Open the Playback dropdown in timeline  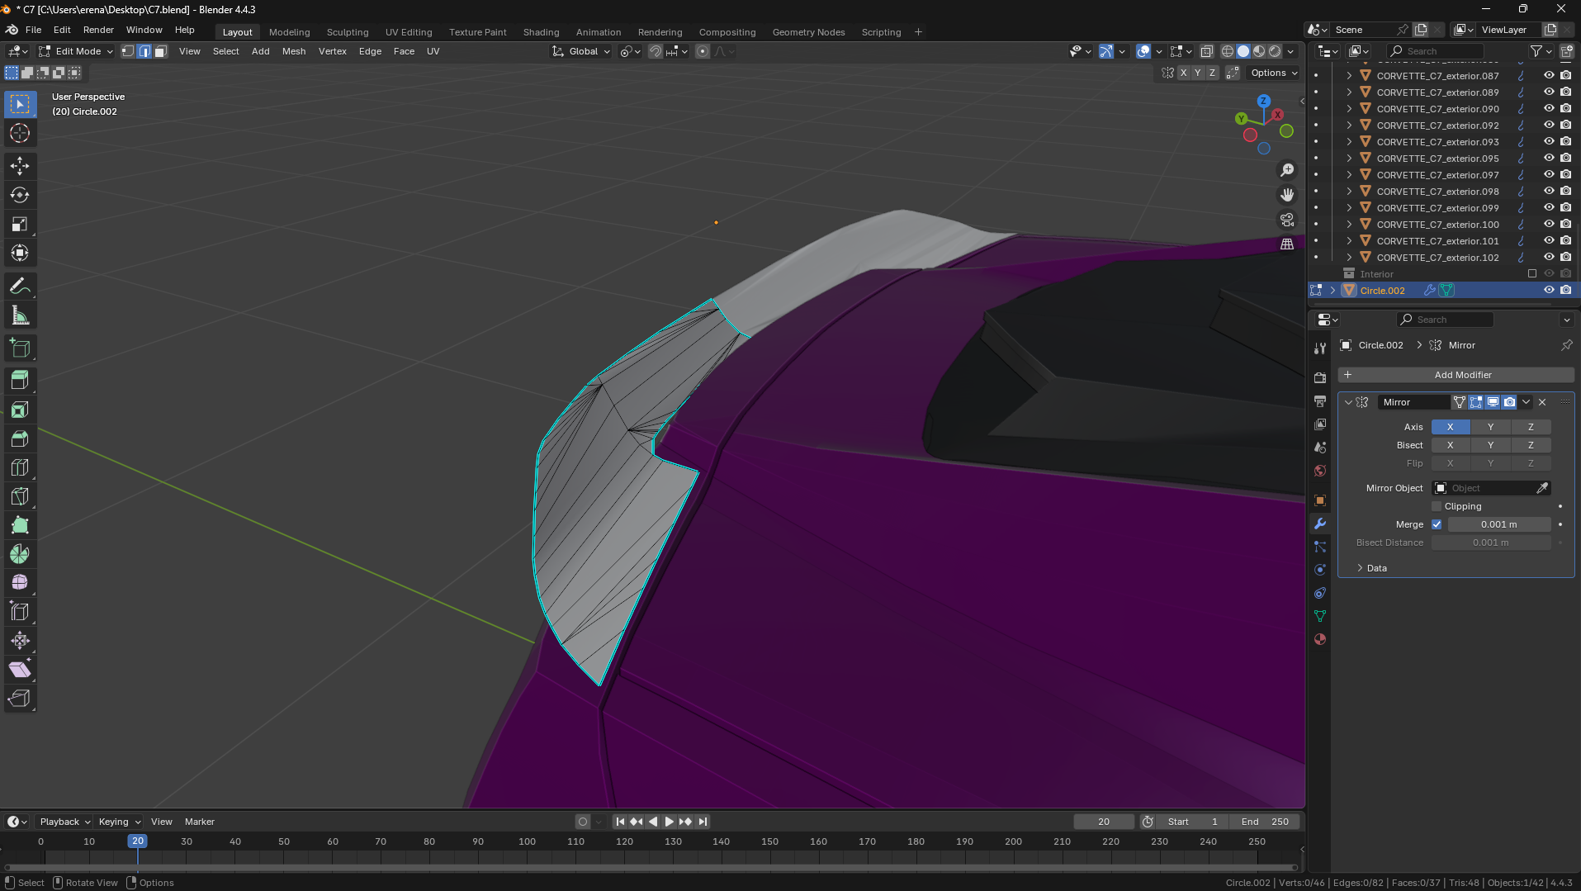coord(64,822)
